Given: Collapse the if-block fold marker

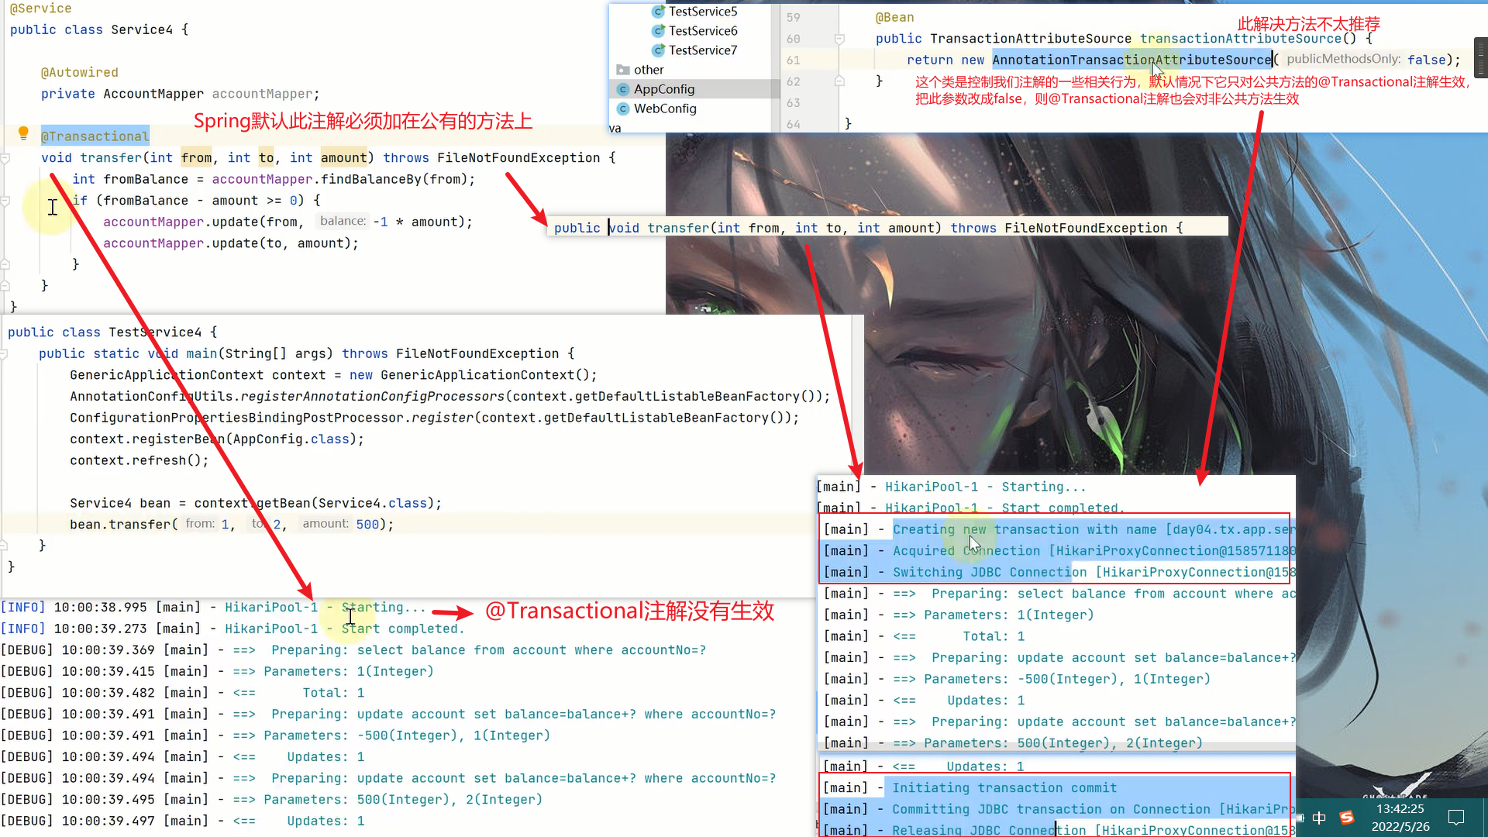Looking at the screenshot, I should 5,201.
